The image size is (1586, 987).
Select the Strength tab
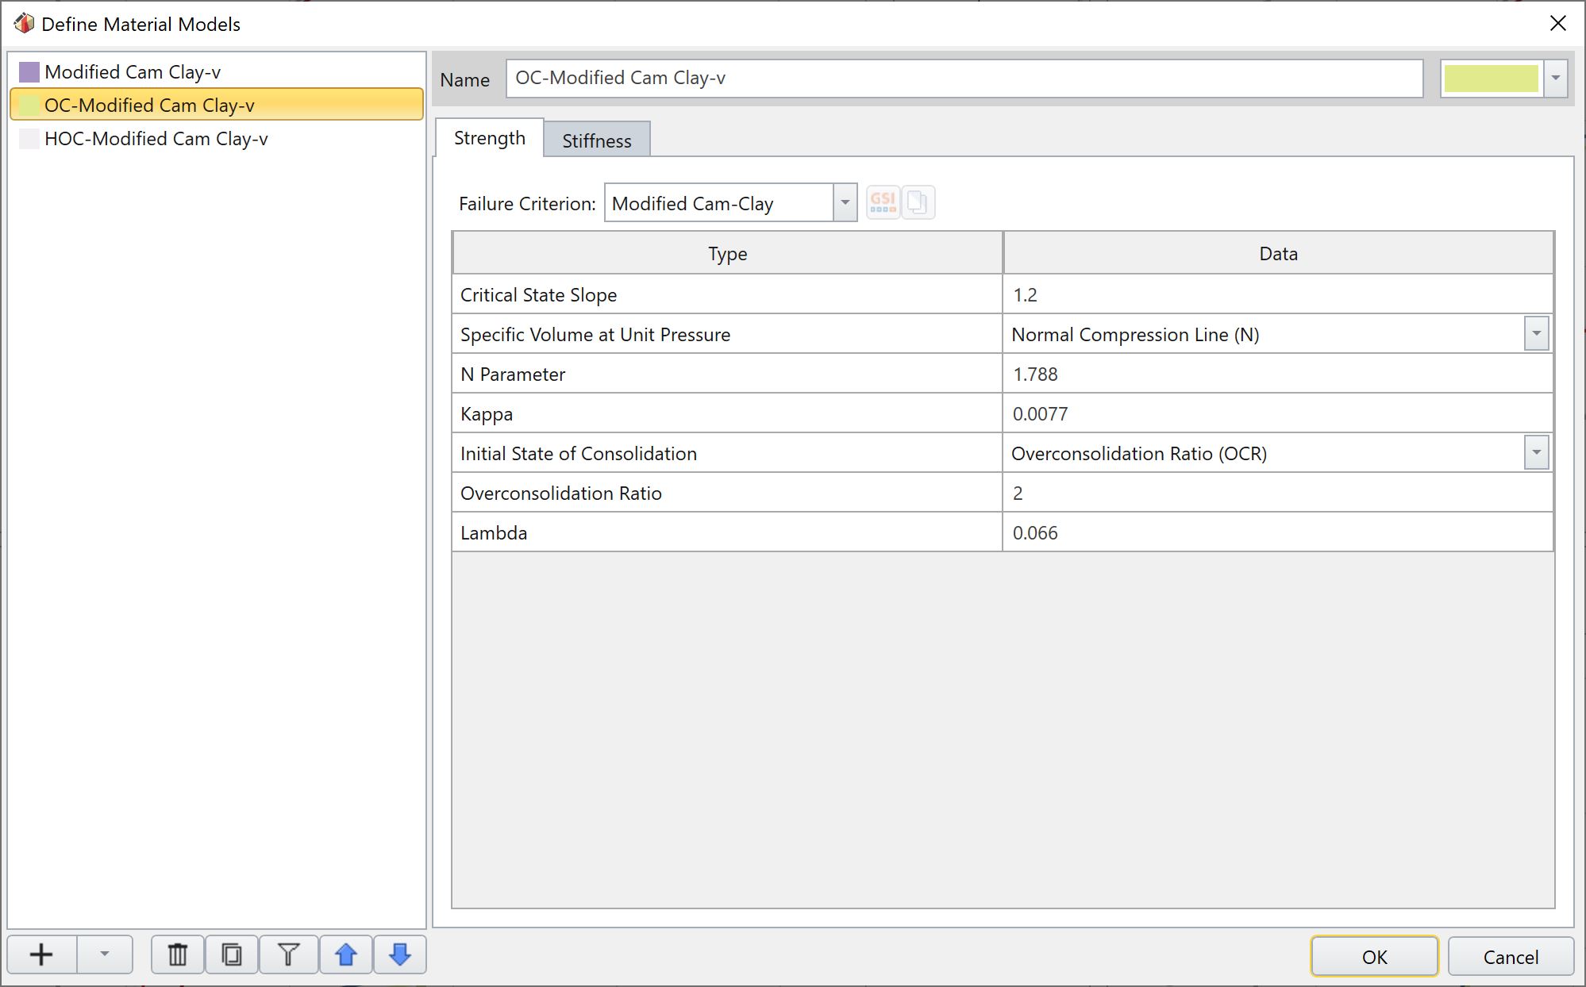[x=489, y=138]
